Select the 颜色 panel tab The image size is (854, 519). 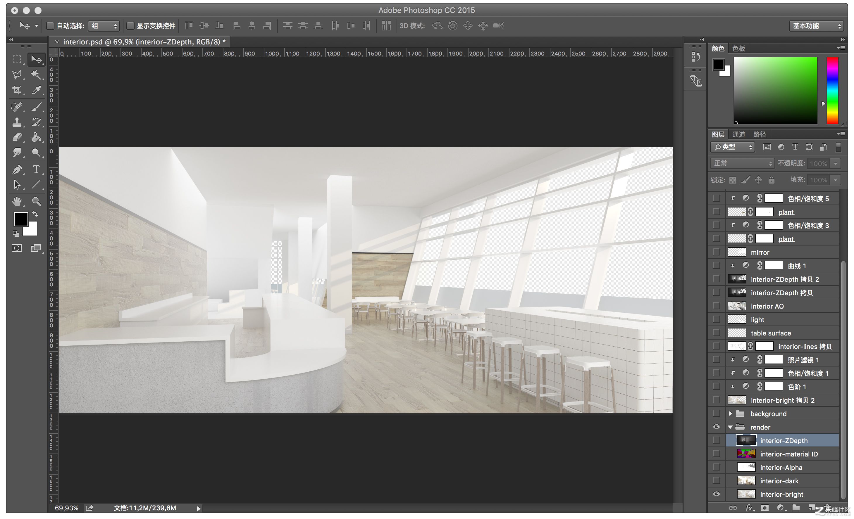718,49
